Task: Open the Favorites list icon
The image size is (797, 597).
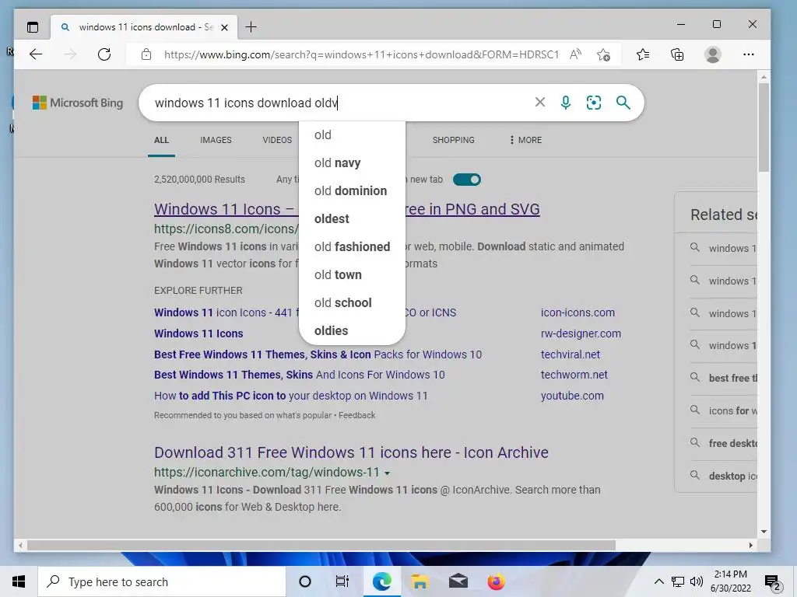Action: [643, 54]
